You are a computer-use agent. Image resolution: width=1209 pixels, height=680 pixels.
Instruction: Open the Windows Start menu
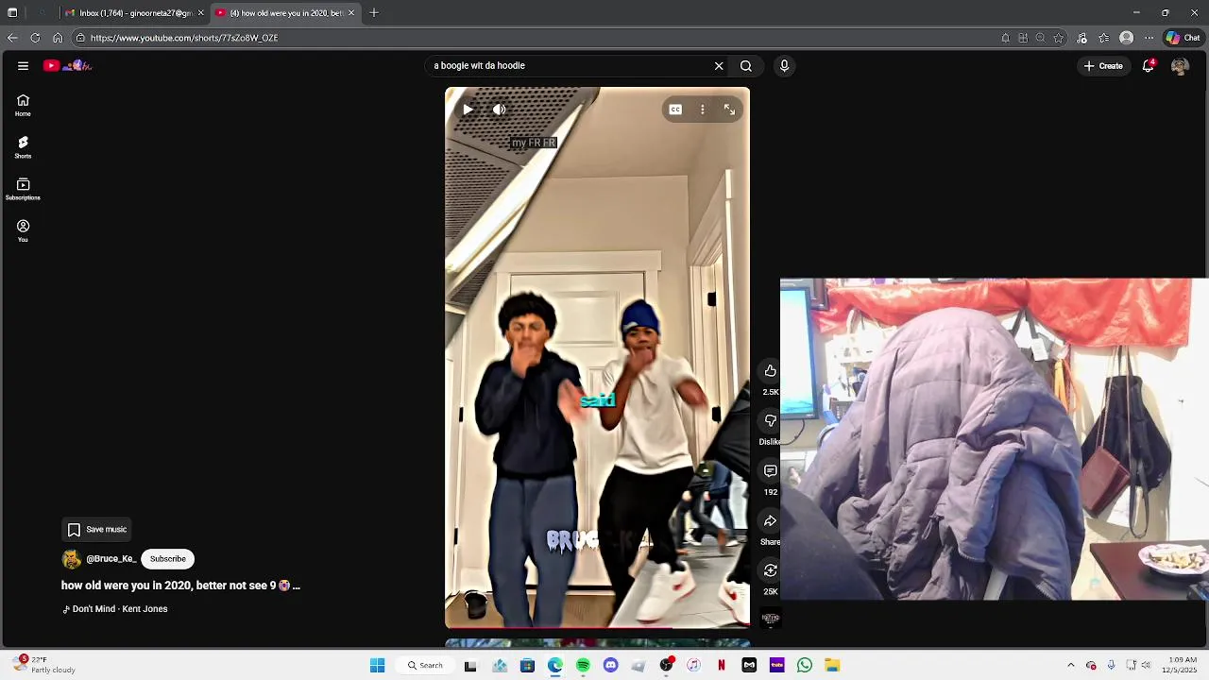(378, 666)
